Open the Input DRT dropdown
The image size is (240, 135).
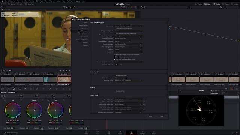(128, 49)
